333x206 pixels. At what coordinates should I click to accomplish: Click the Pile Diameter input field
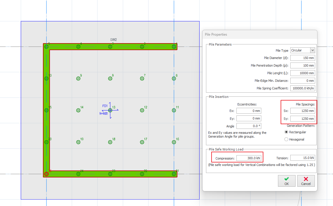point(303,58)
